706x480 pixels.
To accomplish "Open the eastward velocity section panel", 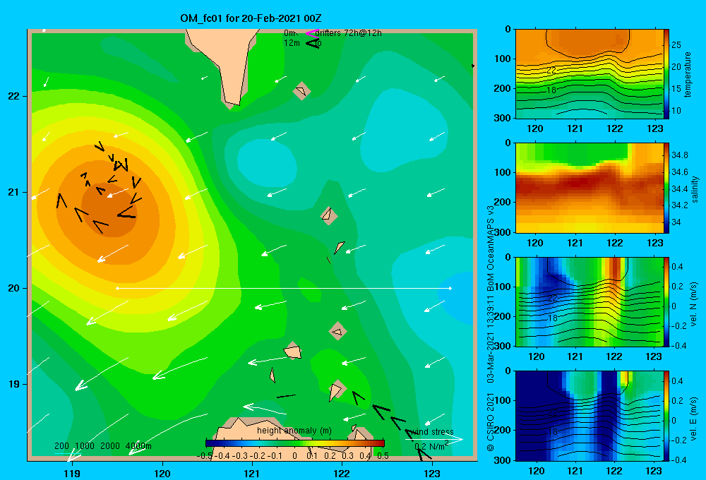I will 589,416.
